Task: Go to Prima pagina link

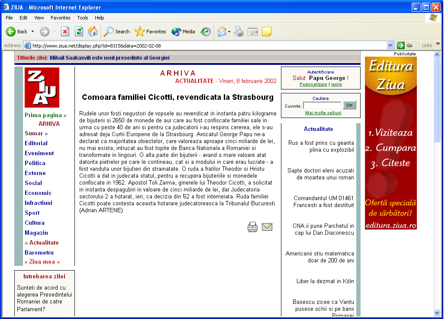Action: click(x=45, y=115)
